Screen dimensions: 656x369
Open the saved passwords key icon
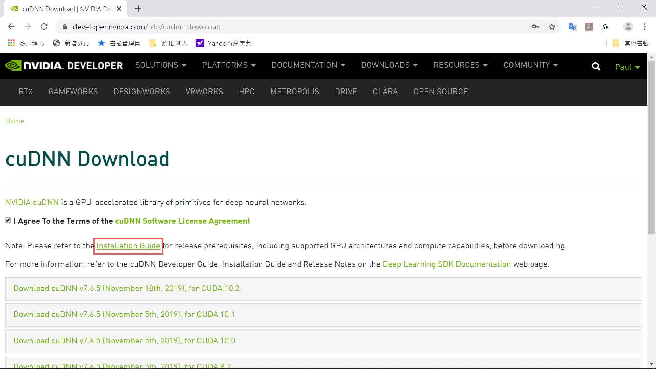click(x=535, y=27)
